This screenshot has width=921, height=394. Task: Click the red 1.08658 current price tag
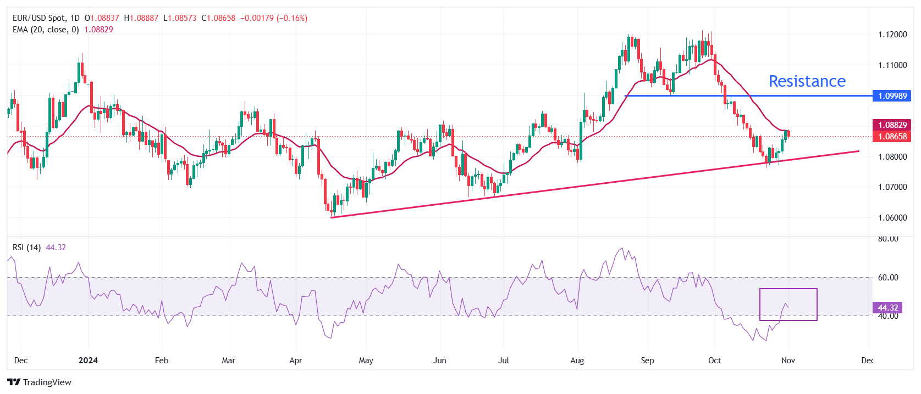892,137
